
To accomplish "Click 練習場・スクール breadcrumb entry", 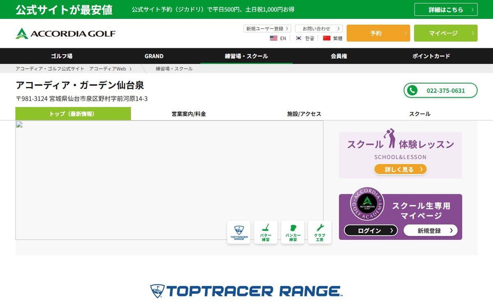I will pyautogui.click(x=174, y=69).
